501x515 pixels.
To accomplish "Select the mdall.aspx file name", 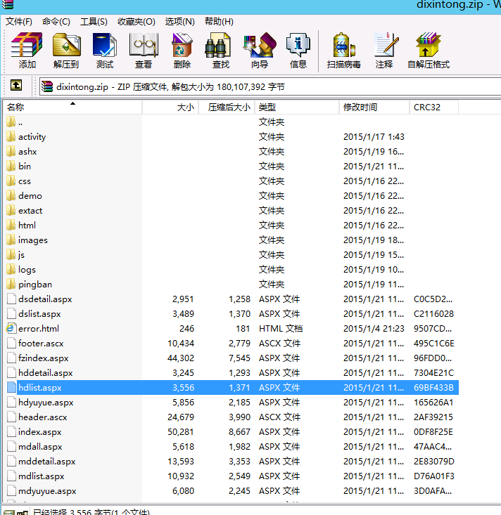I will tap(40, 447).
